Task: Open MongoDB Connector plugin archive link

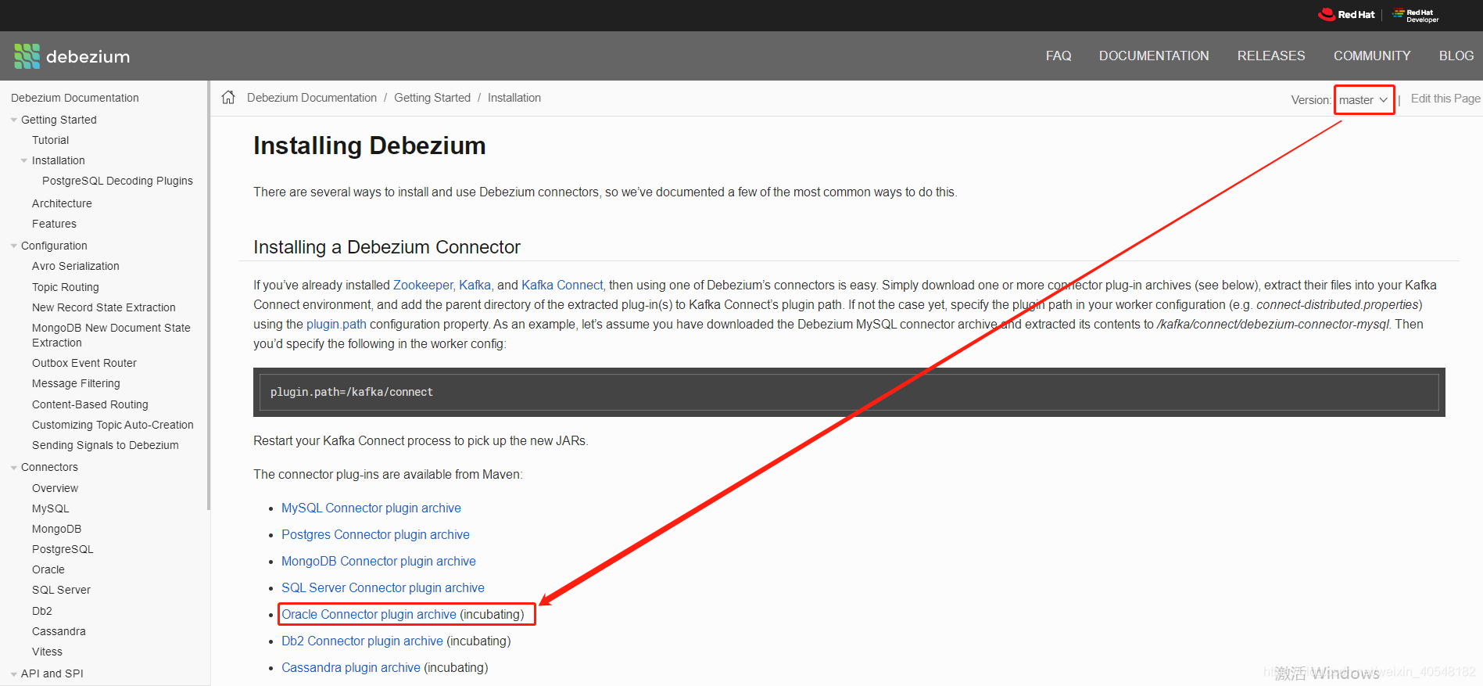Action: (x=378, y=561)
